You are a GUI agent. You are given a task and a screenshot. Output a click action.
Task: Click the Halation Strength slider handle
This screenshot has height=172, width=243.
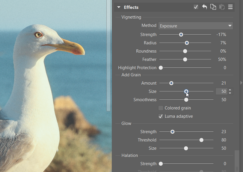coord(161,164)
